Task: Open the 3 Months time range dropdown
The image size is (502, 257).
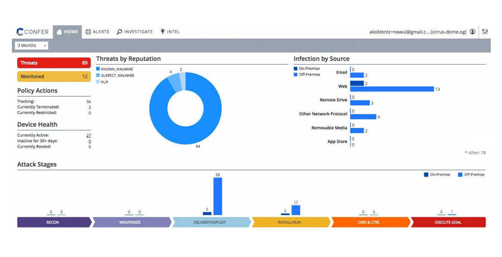Action: 32,45
